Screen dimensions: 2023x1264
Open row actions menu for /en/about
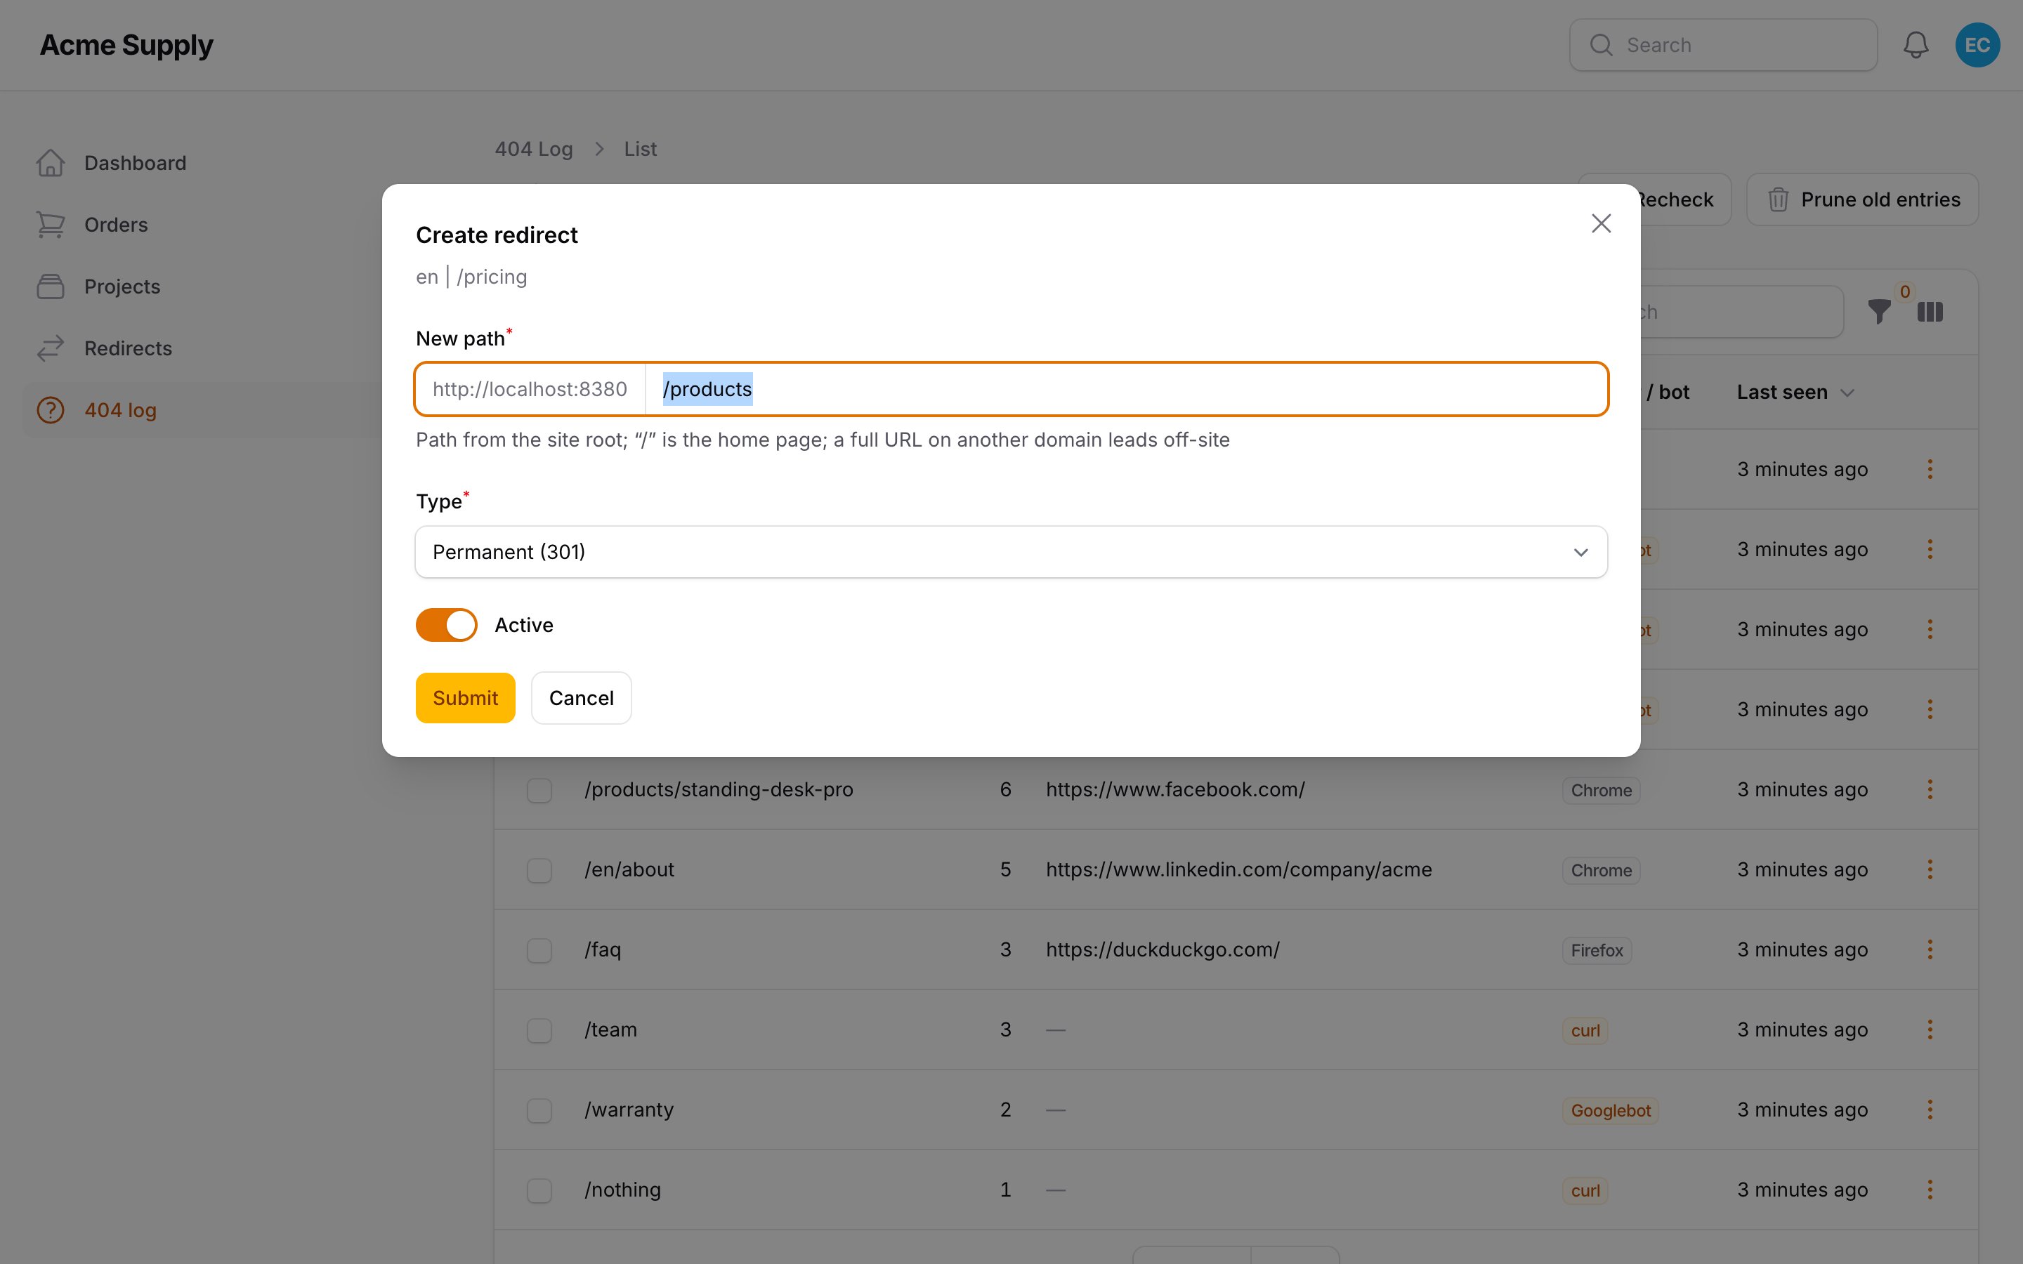point(1930,869)
